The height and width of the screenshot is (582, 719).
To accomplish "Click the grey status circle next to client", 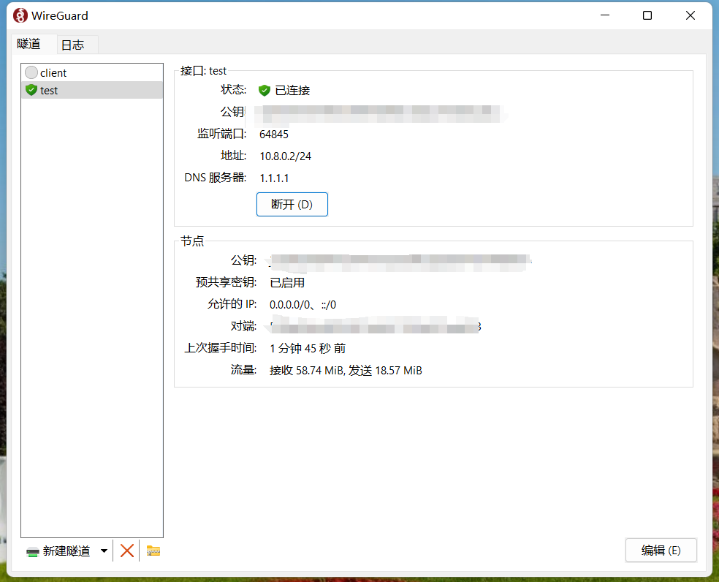I will pos(31,72).
